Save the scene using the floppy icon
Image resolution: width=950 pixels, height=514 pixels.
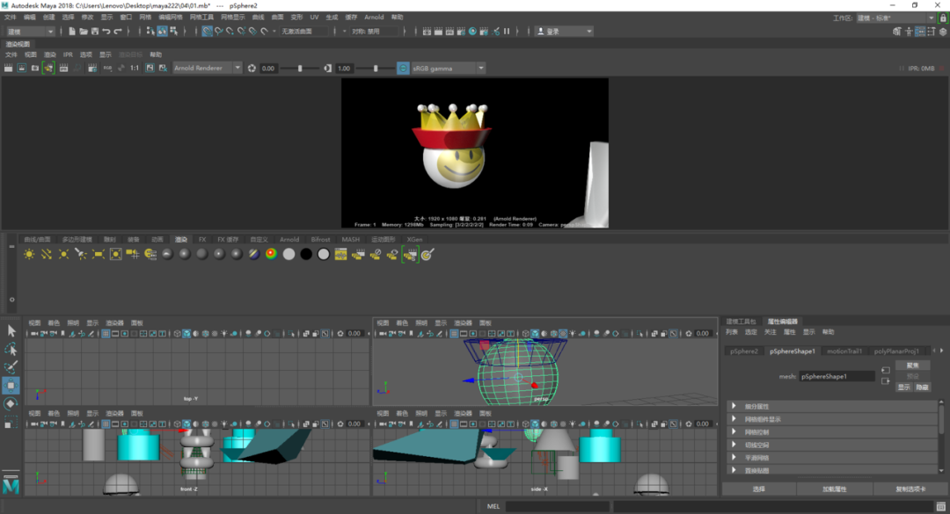pyautogui.click(x=95, y=31)
